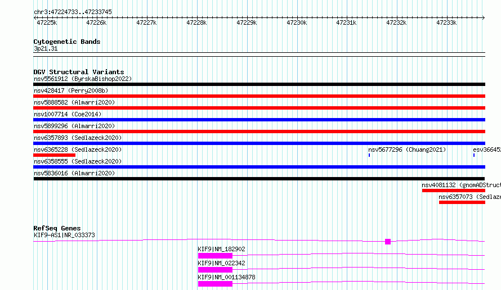Click the 47231k ruler tick label
The height and width of the screenshot is (290, 501).
click(346, 22)
